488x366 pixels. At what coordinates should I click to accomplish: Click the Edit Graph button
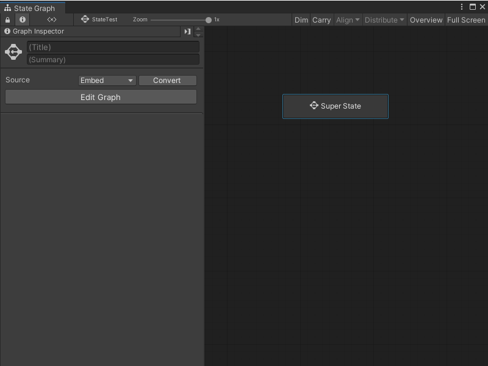tap(101, 97)
